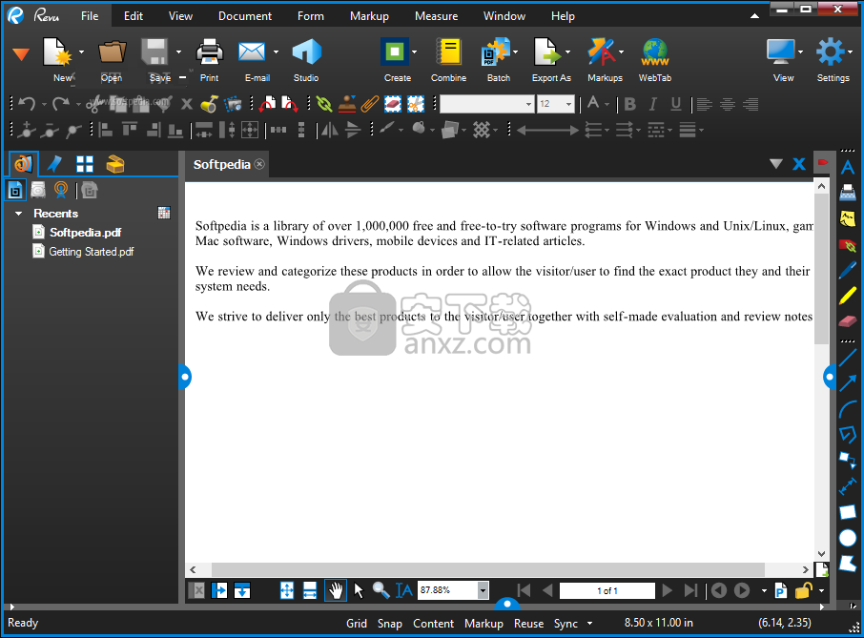The width and height of the screenshot is (864, 638).
Task: Choose the Arrow markup tool
Action: tap(848, 383)
